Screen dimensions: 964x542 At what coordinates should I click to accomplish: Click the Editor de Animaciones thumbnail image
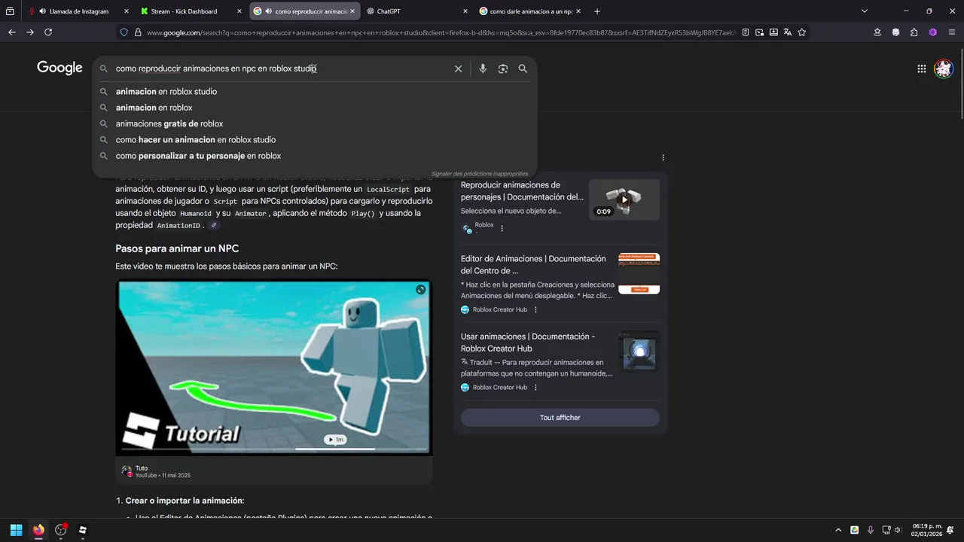tap(639, 273)
